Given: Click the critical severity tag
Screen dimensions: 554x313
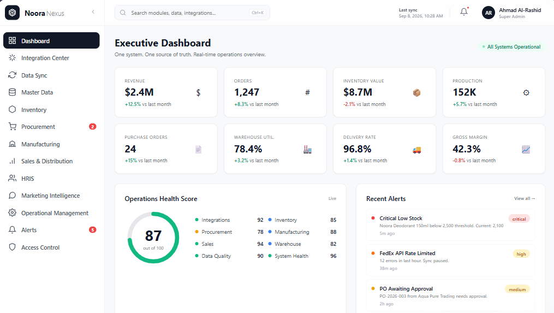Looking at the screenshot, I should tap(519, 219).
